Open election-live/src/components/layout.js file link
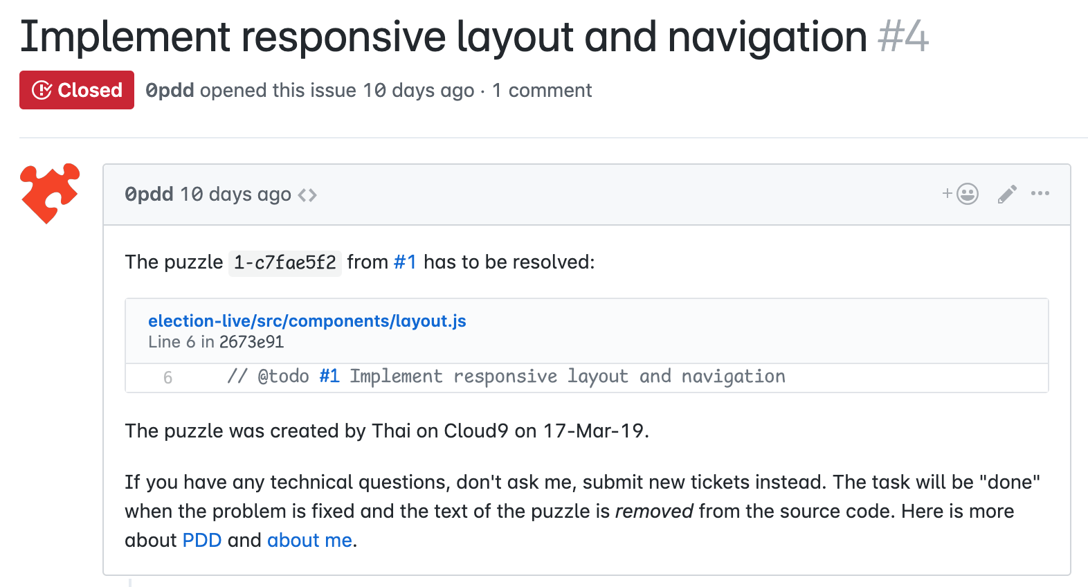This screenshot has width=1088, height=587. (307, 321)
